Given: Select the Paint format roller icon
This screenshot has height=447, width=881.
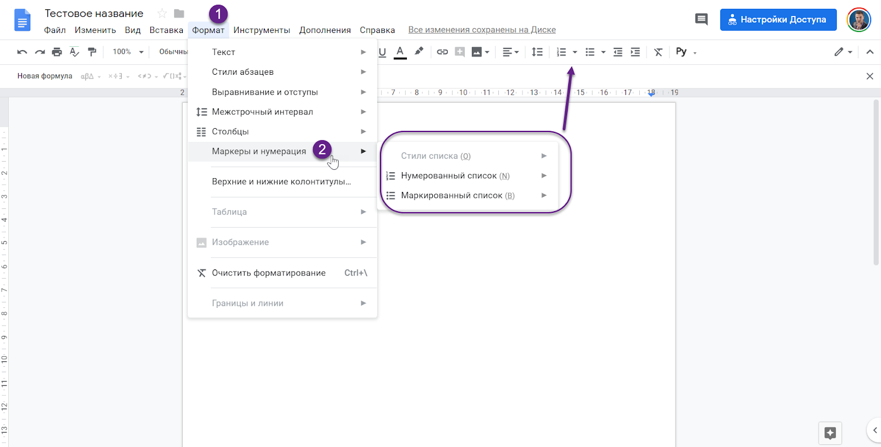Looking at the screenshot, I should coord(92,52).
